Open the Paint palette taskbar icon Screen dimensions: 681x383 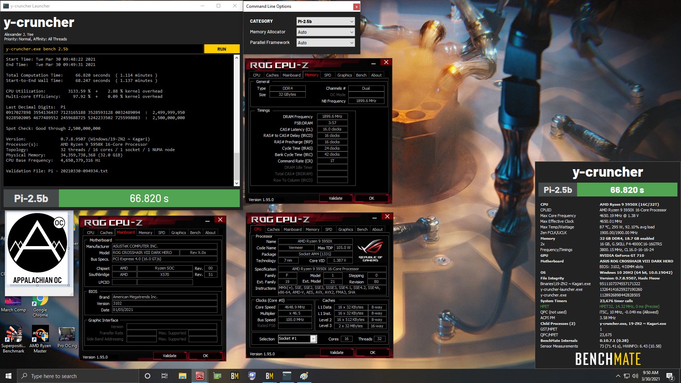[304, 376]
